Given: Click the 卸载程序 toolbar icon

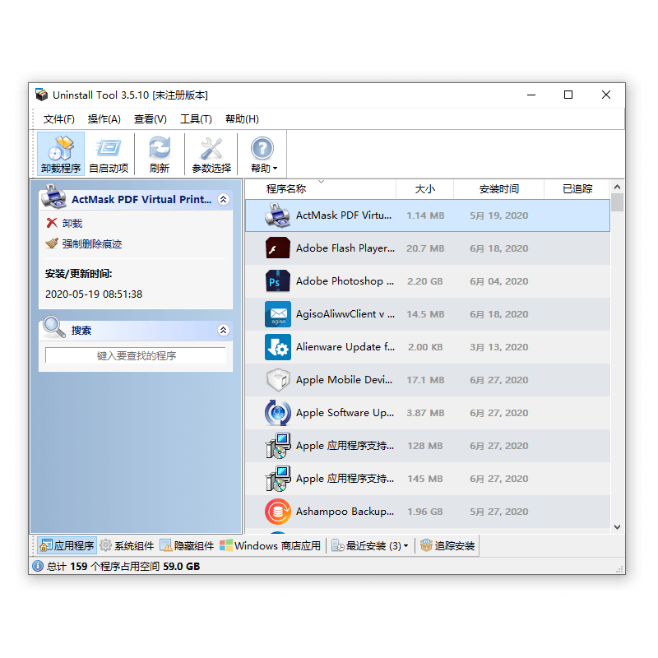Looking at the screenshot, I should 61,149.
